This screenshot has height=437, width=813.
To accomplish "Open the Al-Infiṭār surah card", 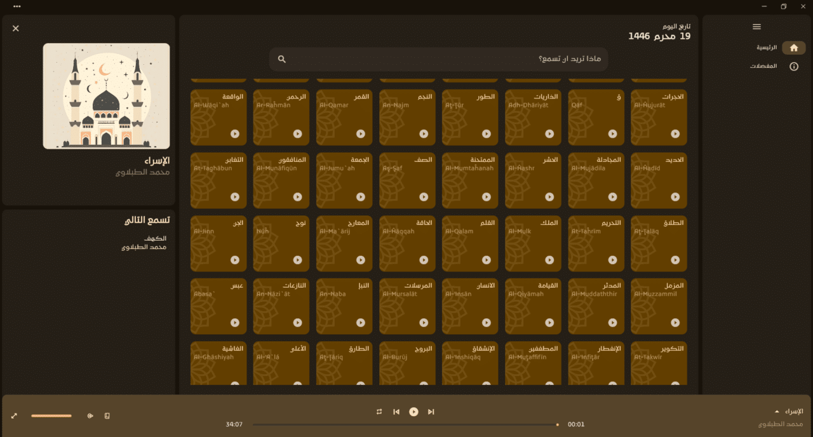I will tap(596, 364).
